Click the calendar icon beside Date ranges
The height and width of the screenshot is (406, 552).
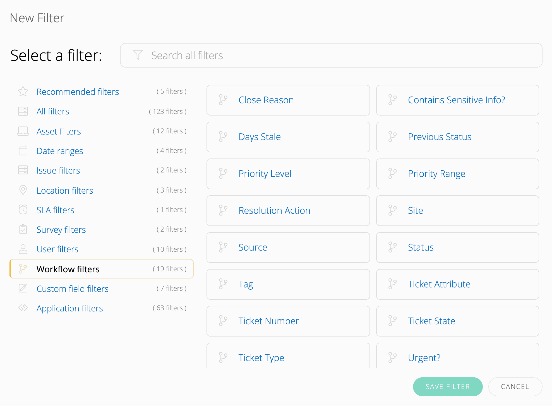click(23, 151)
